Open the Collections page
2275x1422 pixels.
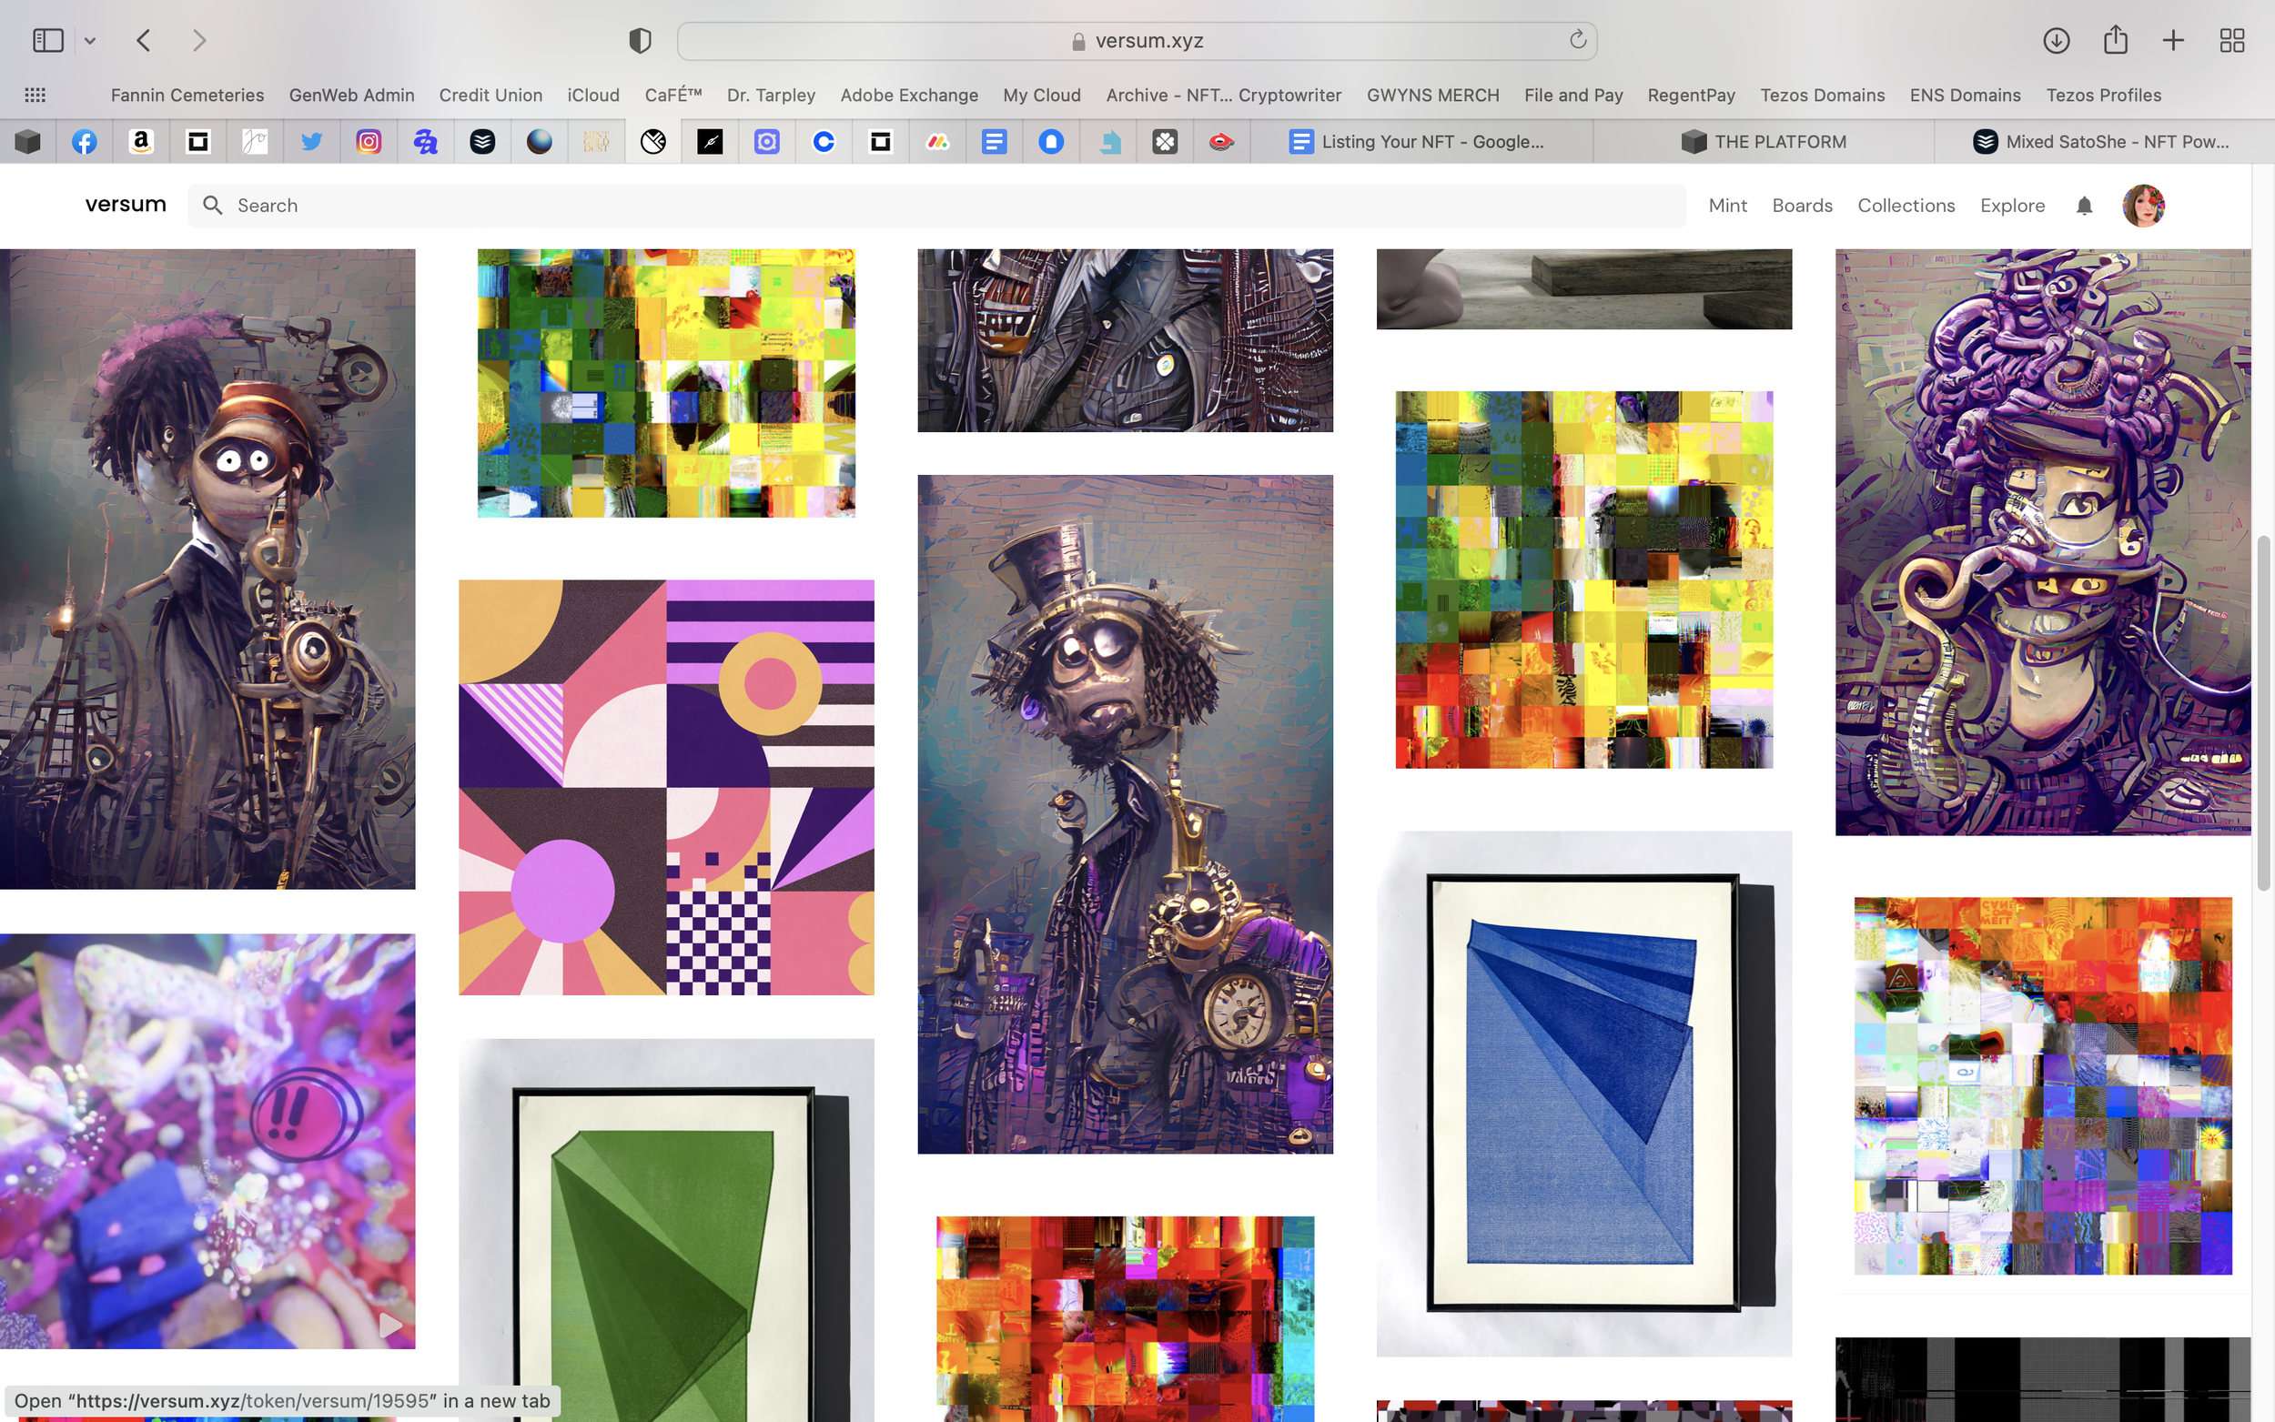[1906, 205]
